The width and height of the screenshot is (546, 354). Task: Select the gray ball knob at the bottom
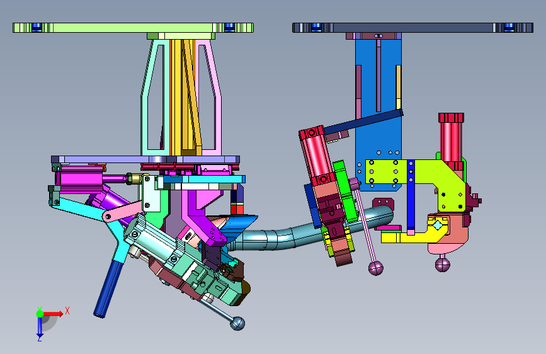point(237,323)
